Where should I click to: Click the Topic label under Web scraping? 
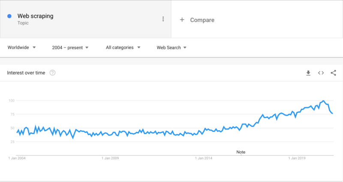(x=23, y=23)
